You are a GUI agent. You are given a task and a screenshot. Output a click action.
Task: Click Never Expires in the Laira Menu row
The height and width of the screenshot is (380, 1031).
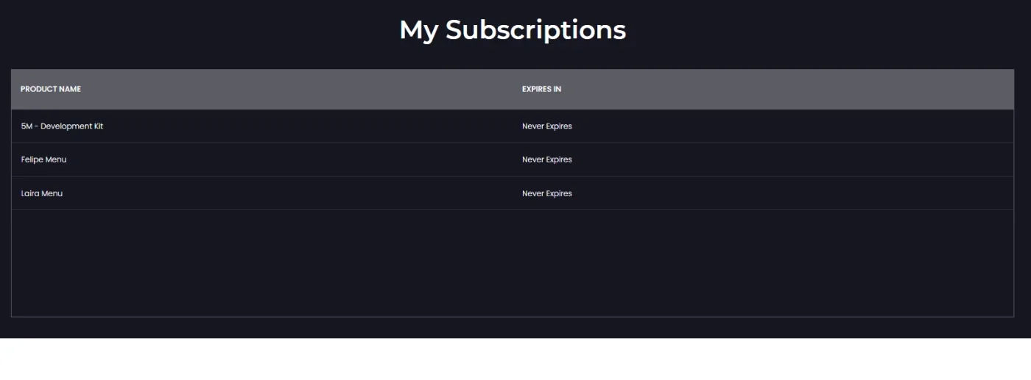(547, 193)
